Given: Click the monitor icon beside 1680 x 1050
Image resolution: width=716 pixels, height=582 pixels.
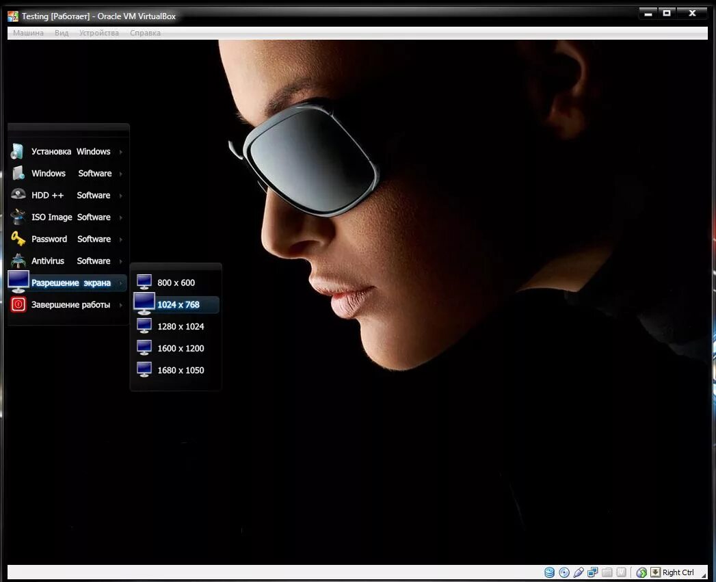Looking at the screenshot, I should [144, 369].
